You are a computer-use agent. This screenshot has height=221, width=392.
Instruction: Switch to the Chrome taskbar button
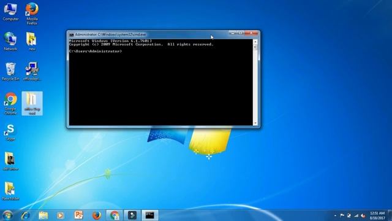(115, 215)
